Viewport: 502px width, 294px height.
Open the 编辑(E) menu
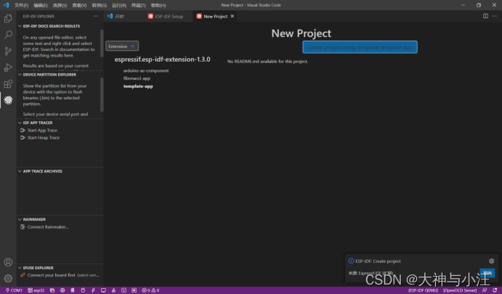click(x=41, y=5)
